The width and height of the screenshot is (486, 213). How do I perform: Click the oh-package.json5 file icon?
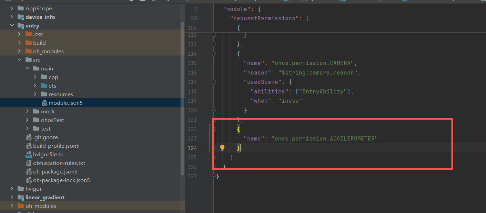pyautogui.click(x=29, y=171)
